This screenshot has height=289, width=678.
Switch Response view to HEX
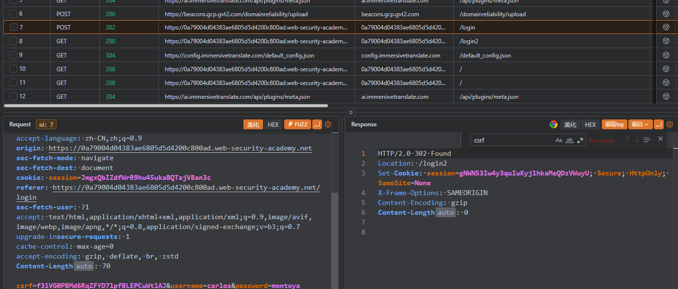tap(590, 125)
